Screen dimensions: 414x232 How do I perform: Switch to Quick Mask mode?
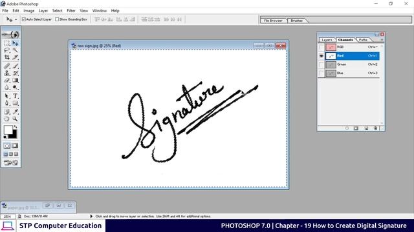15,146
